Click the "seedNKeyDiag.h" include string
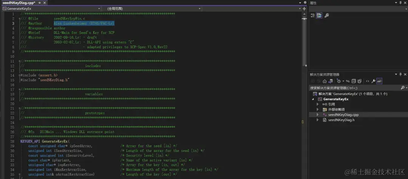 (x=54, y=80)
